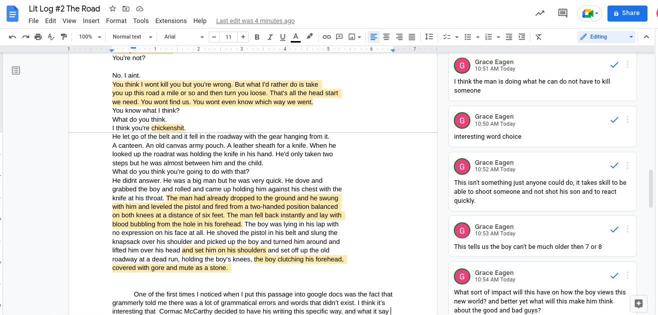The height and width of the screenshot is (315, 658).
Task: Toggle bold formatting
Action: tap(257, 37)
